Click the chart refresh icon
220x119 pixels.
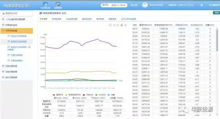tap(110, 25)
